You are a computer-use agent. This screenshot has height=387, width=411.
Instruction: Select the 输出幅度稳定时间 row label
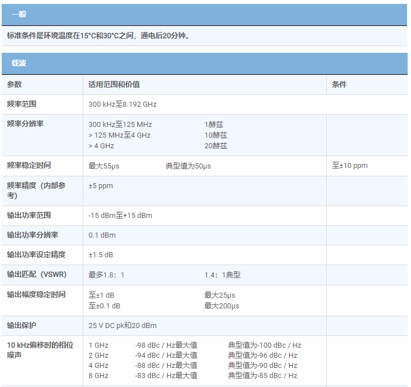click(36, 294)
